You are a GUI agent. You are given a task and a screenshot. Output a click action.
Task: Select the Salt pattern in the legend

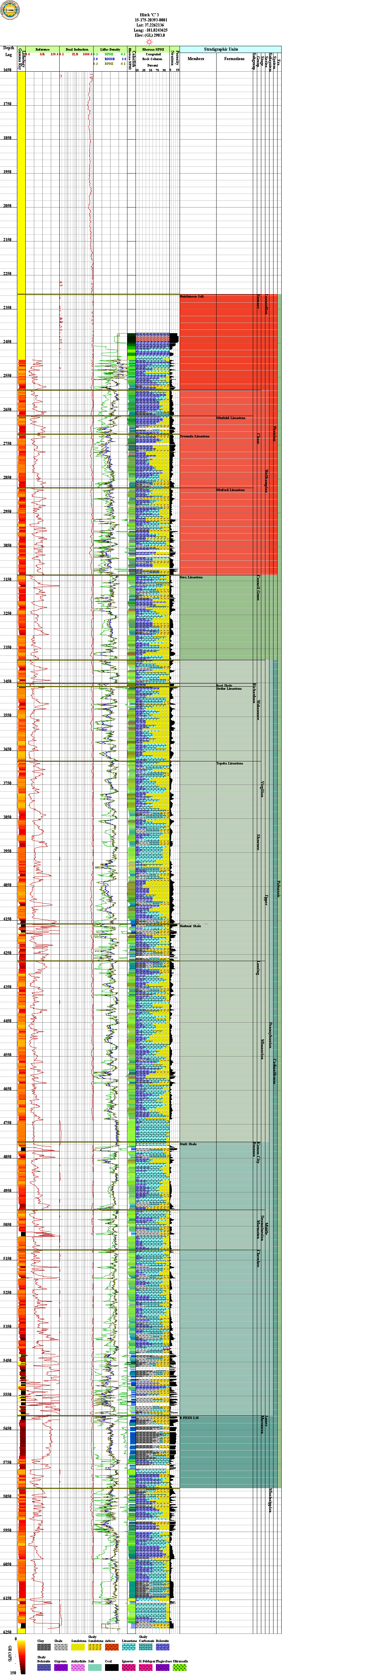point(95,1668)
